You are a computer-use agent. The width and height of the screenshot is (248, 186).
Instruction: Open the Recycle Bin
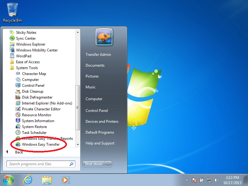[12, 9]
